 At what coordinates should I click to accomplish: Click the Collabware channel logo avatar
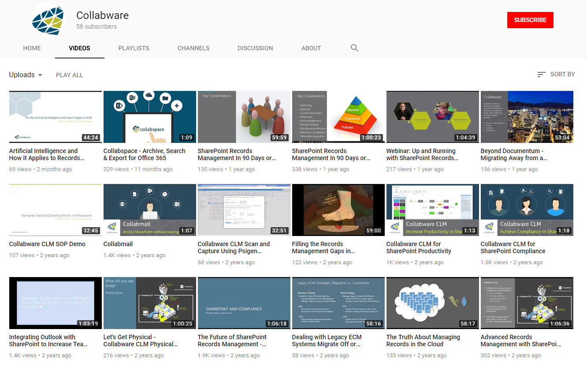pyautogui.click(x=48, y=21)
